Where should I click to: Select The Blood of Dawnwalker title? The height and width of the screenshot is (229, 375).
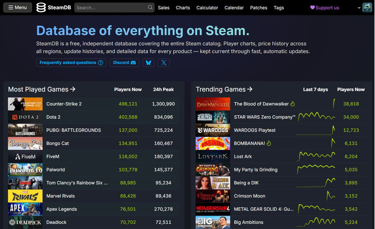coord(261,104)
